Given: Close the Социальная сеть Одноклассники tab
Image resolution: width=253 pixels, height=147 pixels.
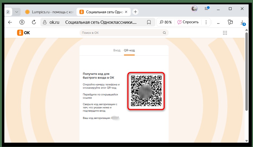Looking at the screenshot, I should 126,12.
